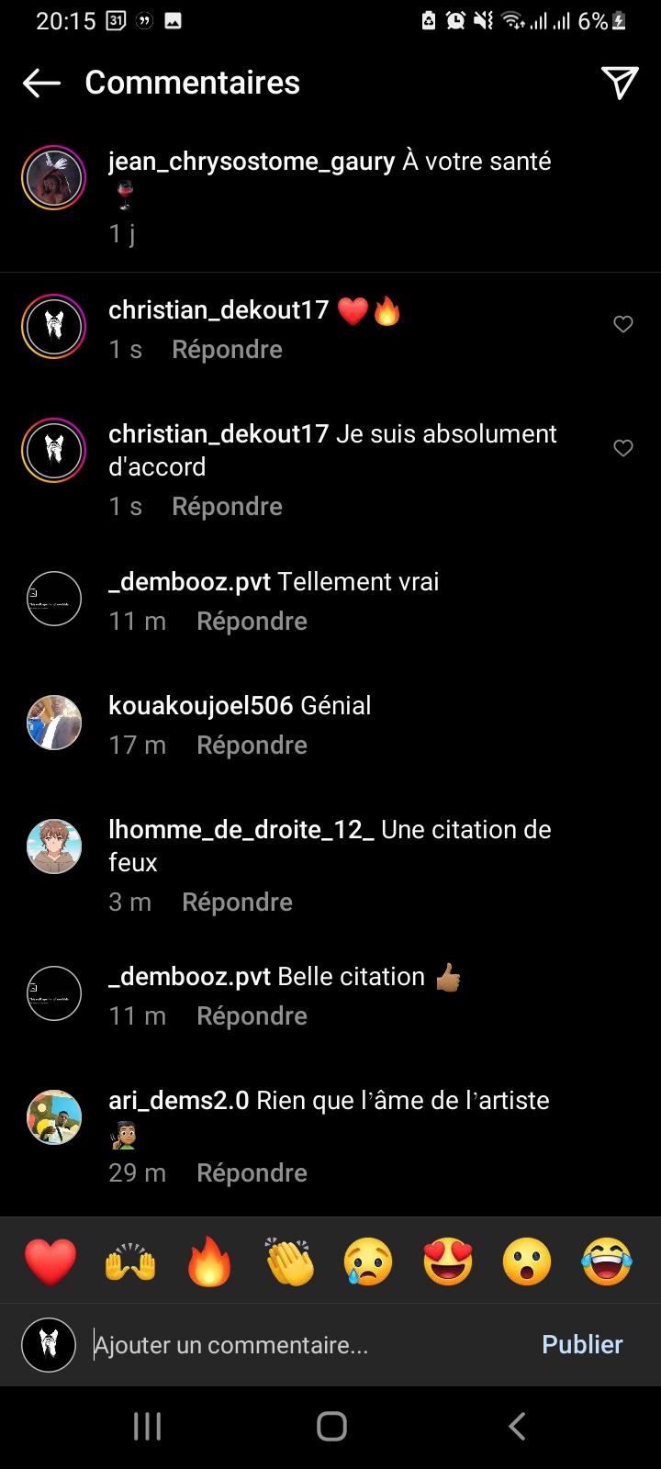Insert the laughing tears emoji reaction
This screenshot has height=1469, width=661.
607,1261
